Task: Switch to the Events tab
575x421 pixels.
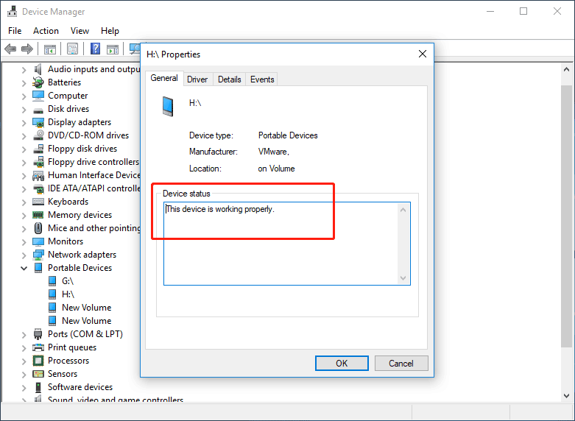Action: point(262,79)
